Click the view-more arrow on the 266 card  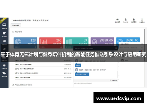(61, 47)
